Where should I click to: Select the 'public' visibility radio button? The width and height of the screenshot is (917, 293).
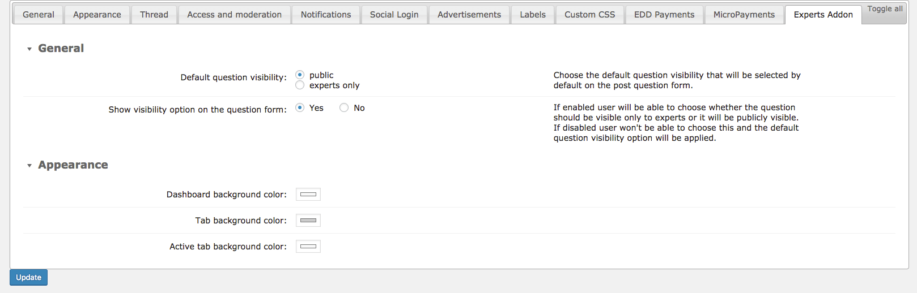pyautogui.click(x=300, y=75)
